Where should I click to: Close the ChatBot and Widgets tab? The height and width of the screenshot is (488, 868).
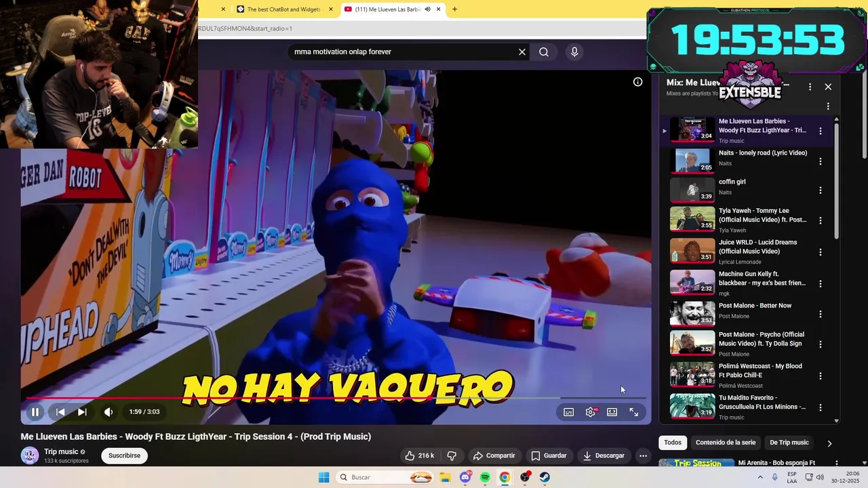click(x=331, y=9)
